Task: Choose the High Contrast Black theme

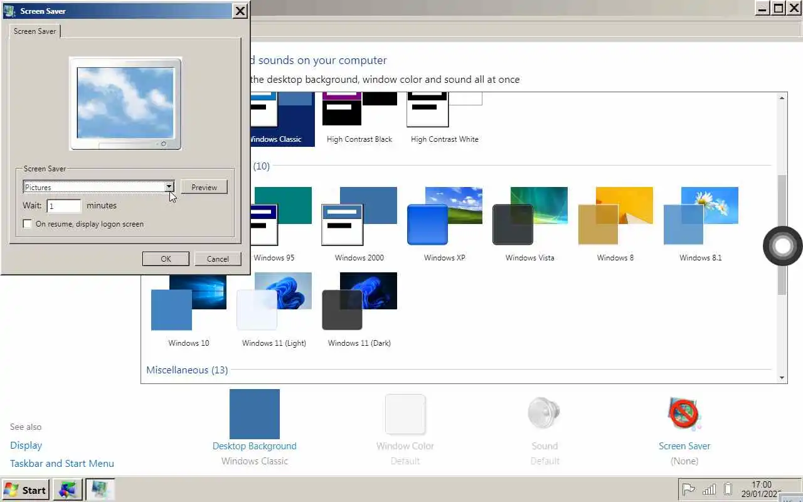Action: pyautogui.click(x=359, y=119)
